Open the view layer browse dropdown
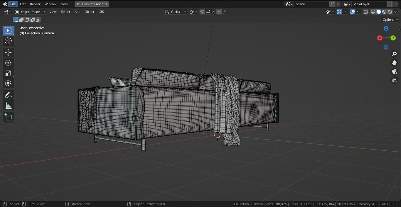 [347, 4]
